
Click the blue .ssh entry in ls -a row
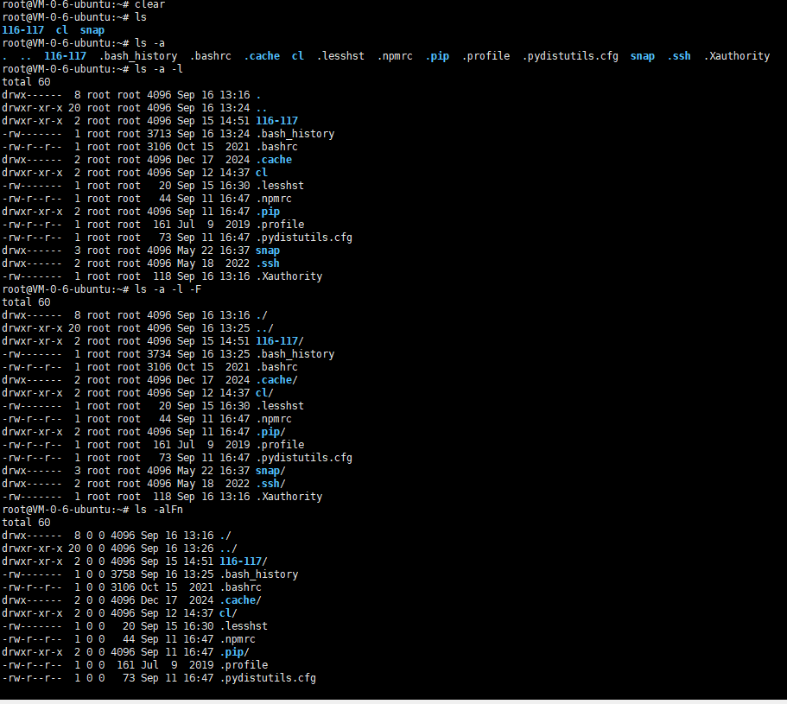click(x=679, y=56)
